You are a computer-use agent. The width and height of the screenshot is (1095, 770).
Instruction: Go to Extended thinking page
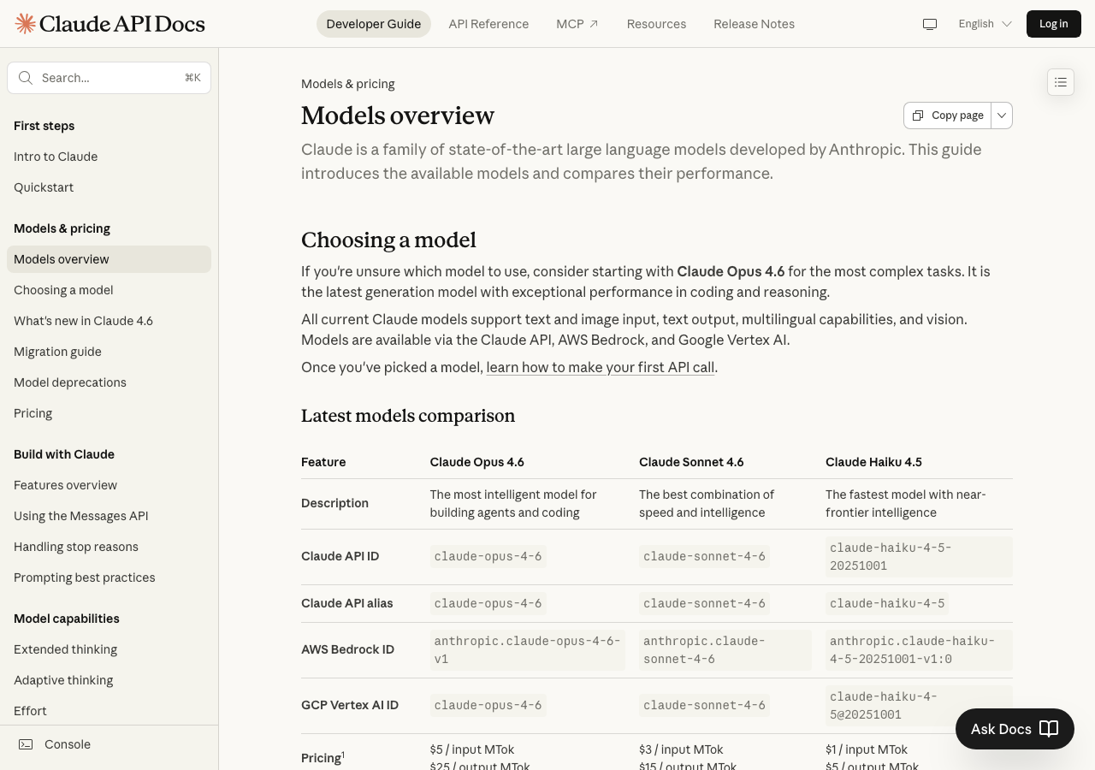(65, 649)
